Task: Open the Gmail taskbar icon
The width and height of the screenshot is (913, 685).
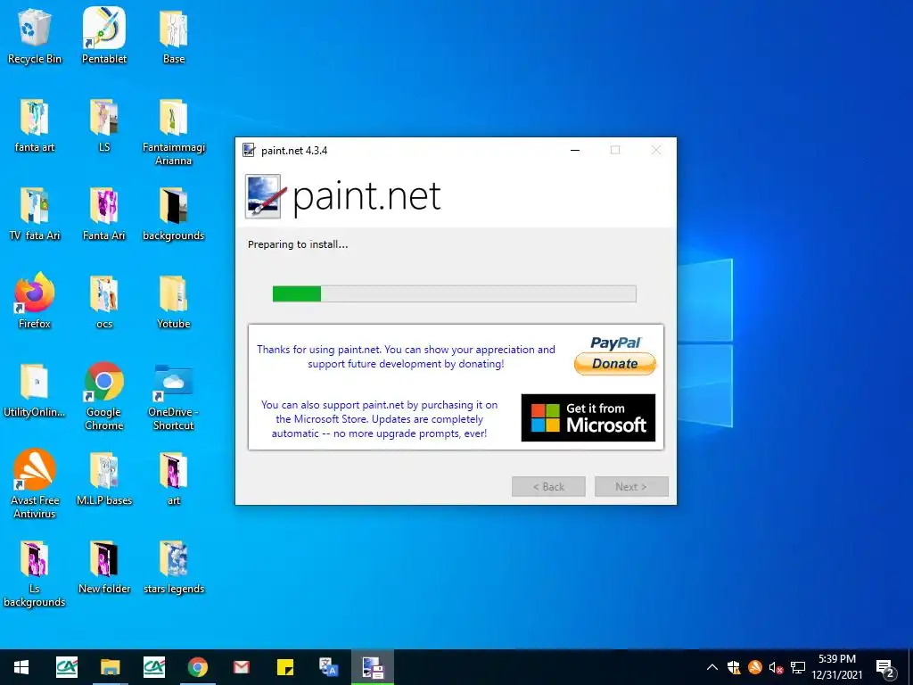Action: click(241, 667)
